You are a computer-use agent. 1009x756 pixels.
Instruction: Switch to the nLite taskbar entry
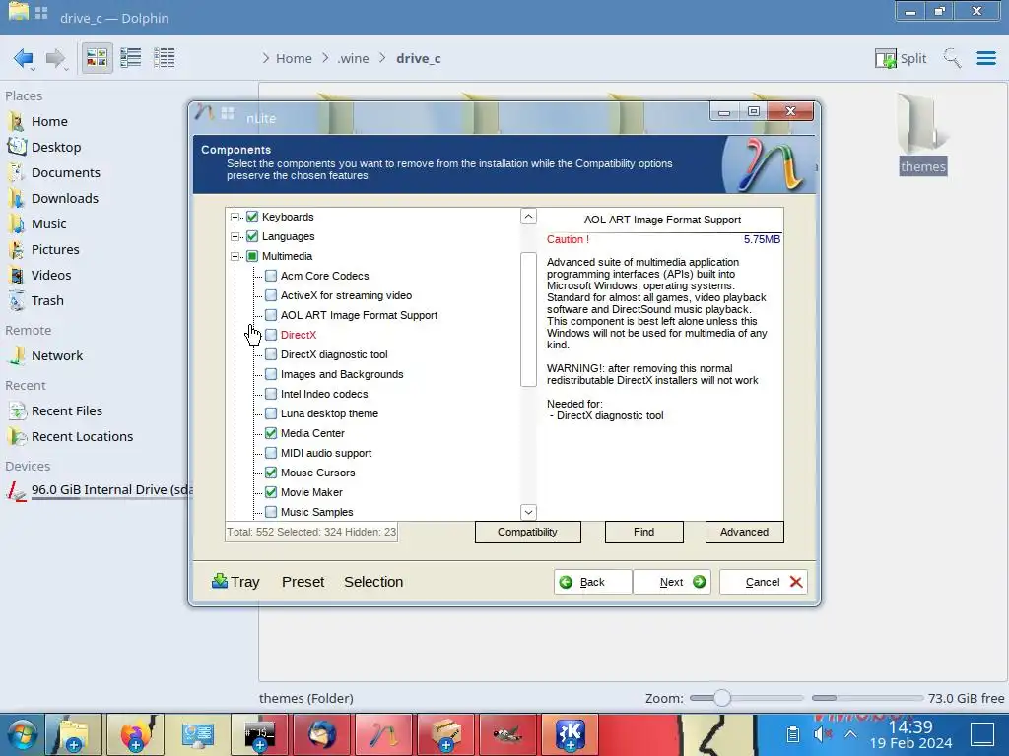click(383, 734)
